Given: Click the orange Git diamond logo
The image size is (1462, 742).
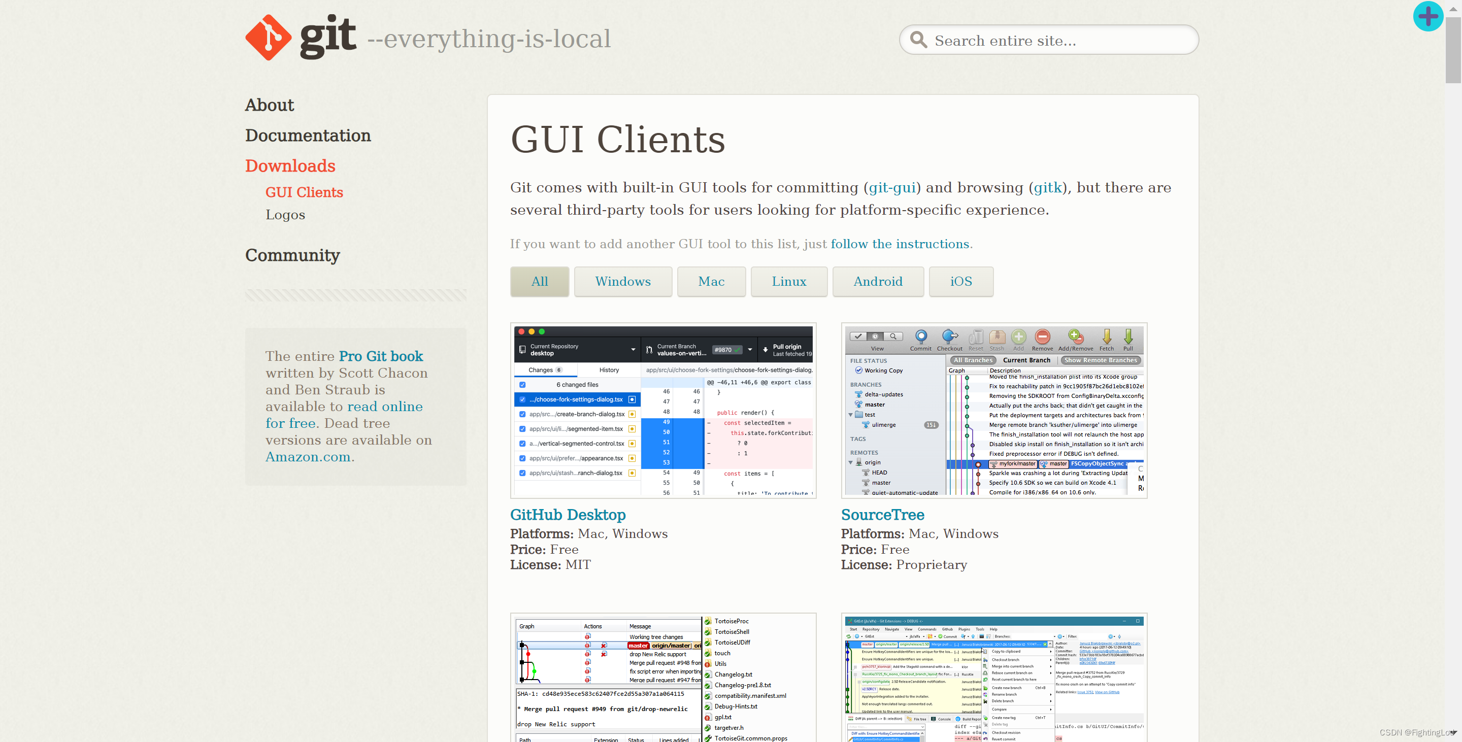Looking at the screenshot, I should (x=268, y=38).
